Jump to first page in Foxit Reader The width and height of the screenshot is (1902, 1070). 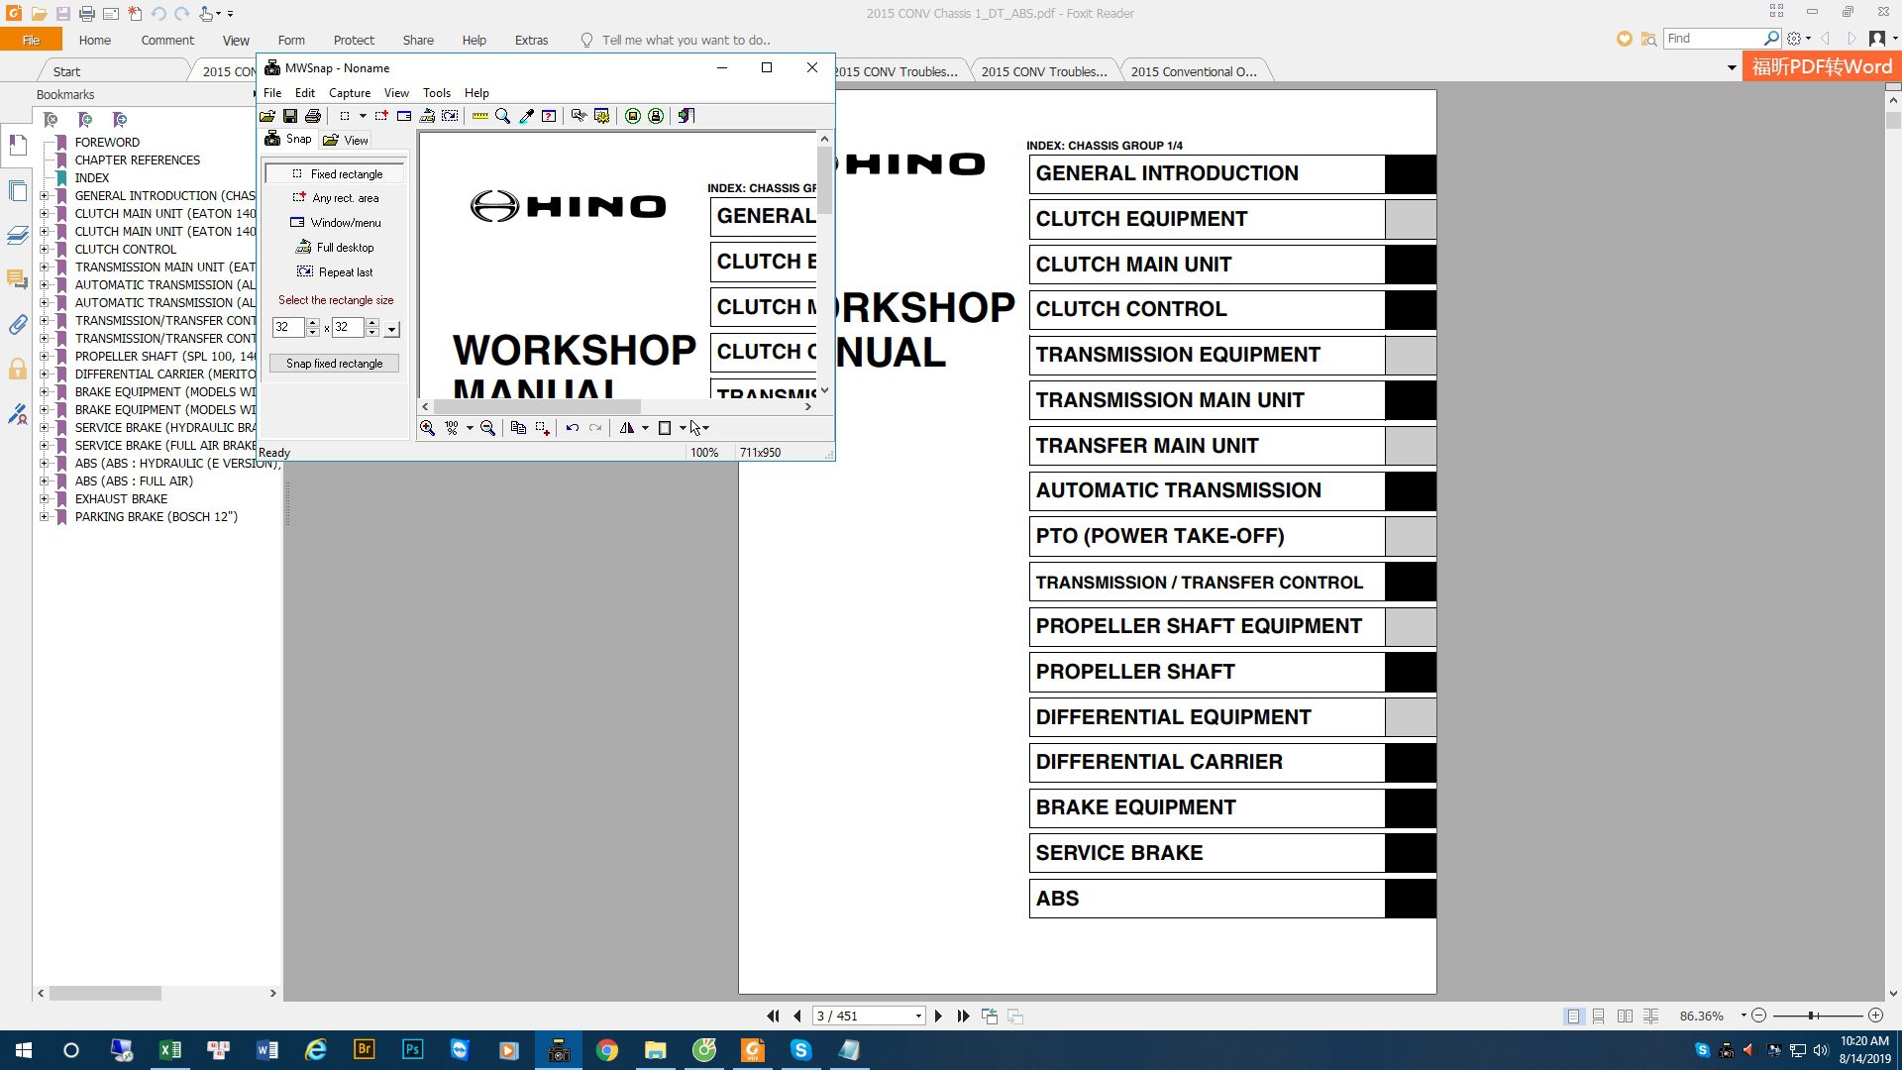(773, 1016)
